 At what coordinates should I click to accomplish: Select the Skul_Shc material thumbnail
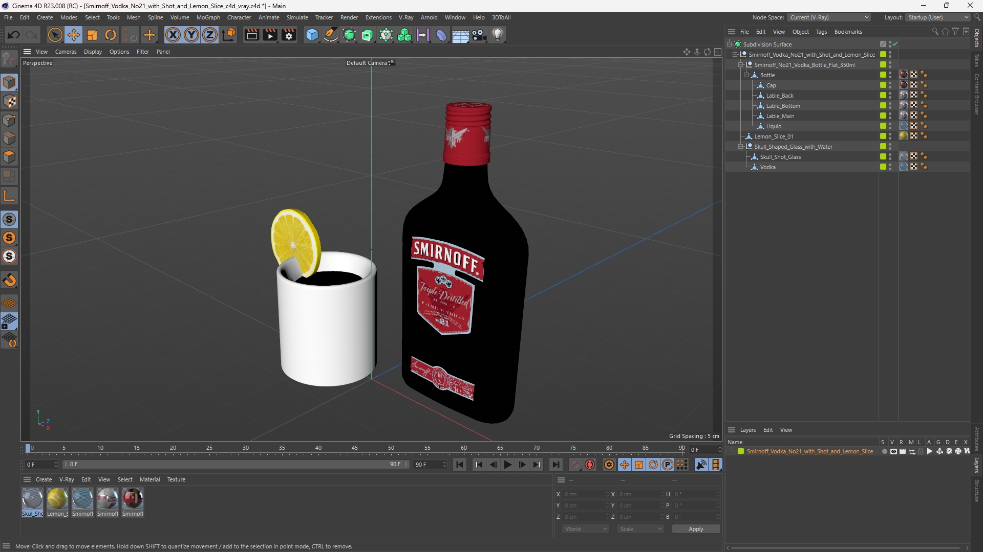pyautogui.click(x=32, y=502)
